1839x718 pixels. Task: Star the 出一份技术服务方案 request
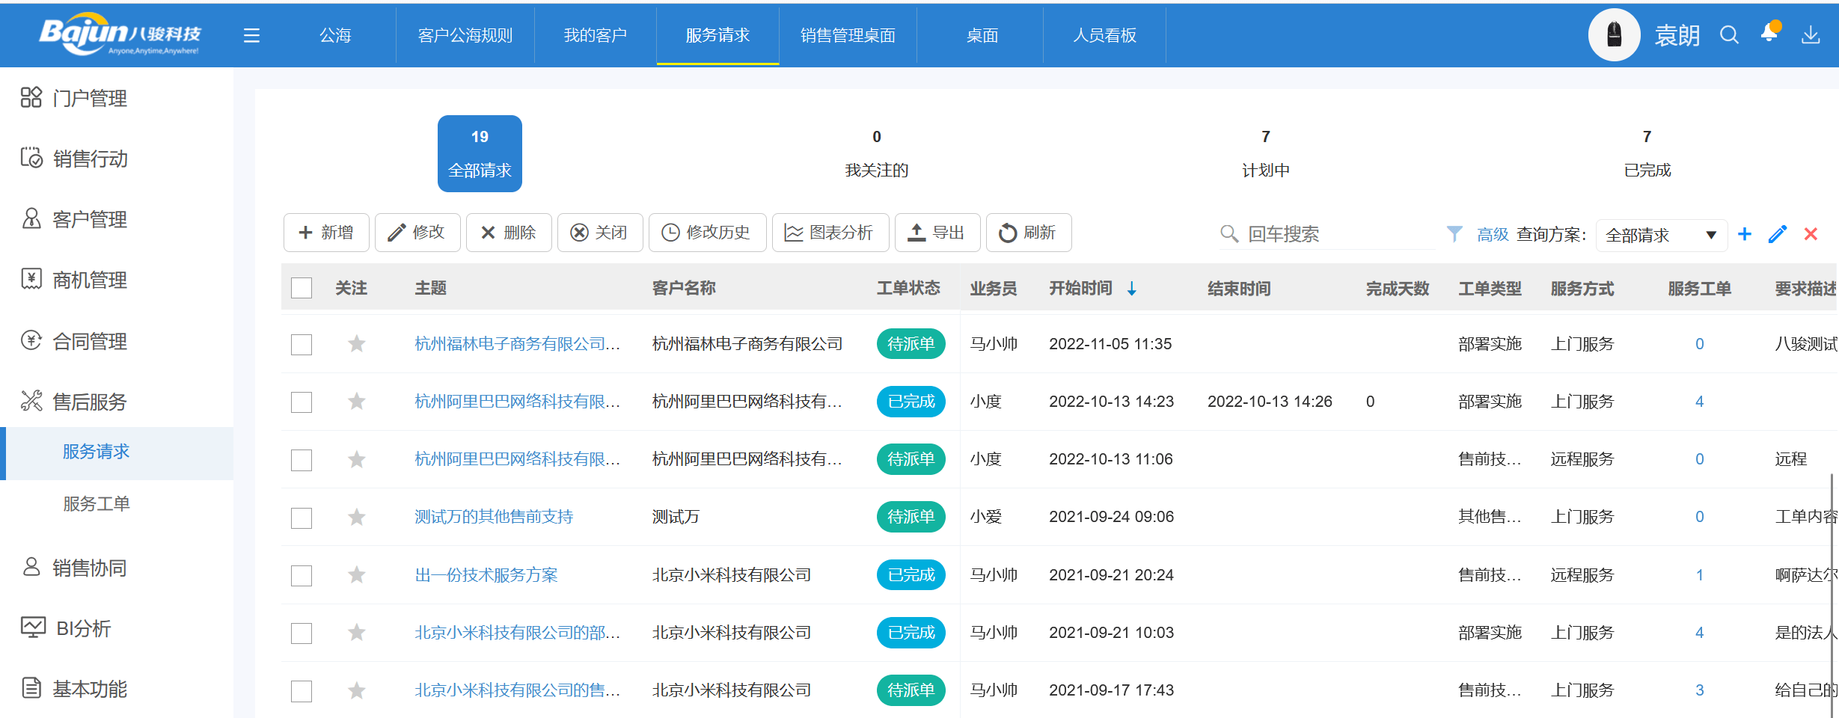pyautogui.click(x=356, y=575)
